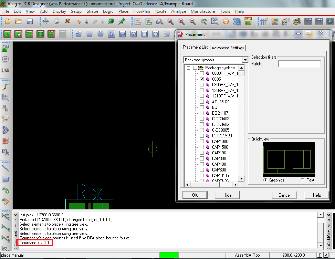This screenshot has width=335, height=259.
Task: Uncheck the 0805 package checkbox
Action: 202,79
